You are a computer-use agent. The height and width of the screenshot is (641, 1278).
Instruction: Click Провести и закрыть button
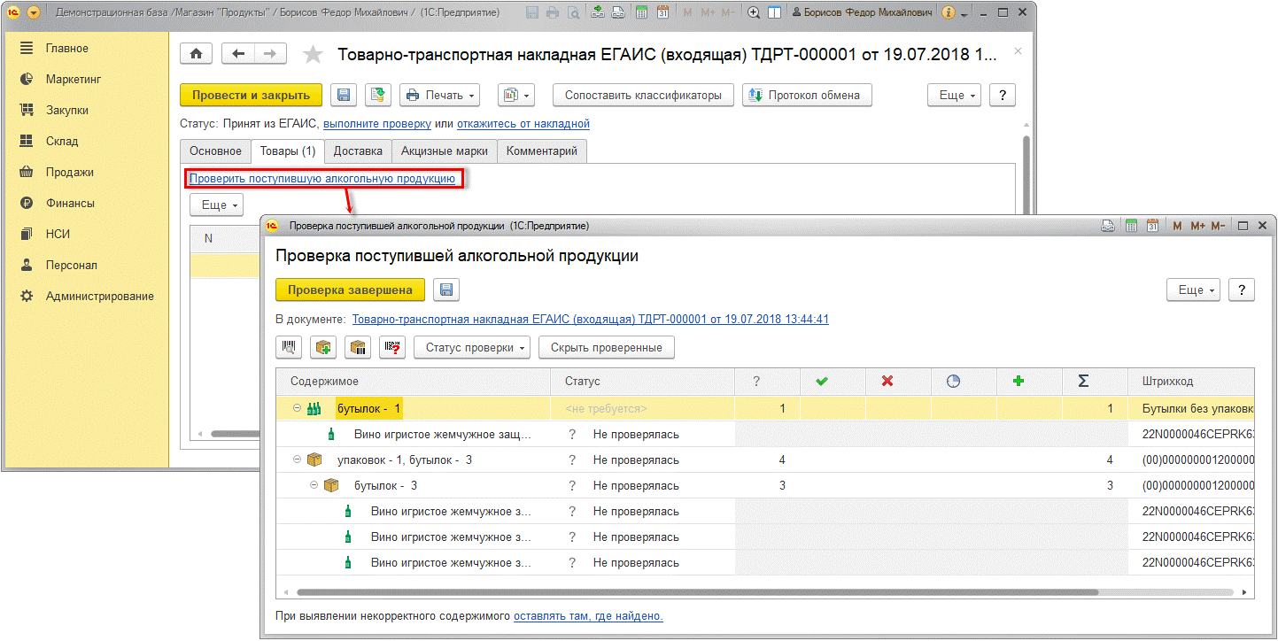click(252, 95)
